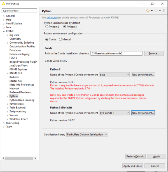Select the Python 2 default version radio

pyautogui.click(x=47, y=27)
